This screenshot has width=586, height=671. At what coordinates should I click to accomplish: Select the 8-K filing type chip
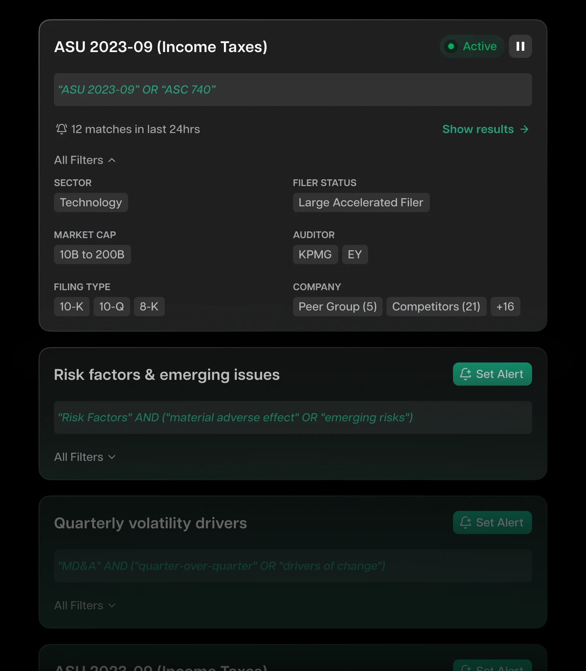(149, 307)
